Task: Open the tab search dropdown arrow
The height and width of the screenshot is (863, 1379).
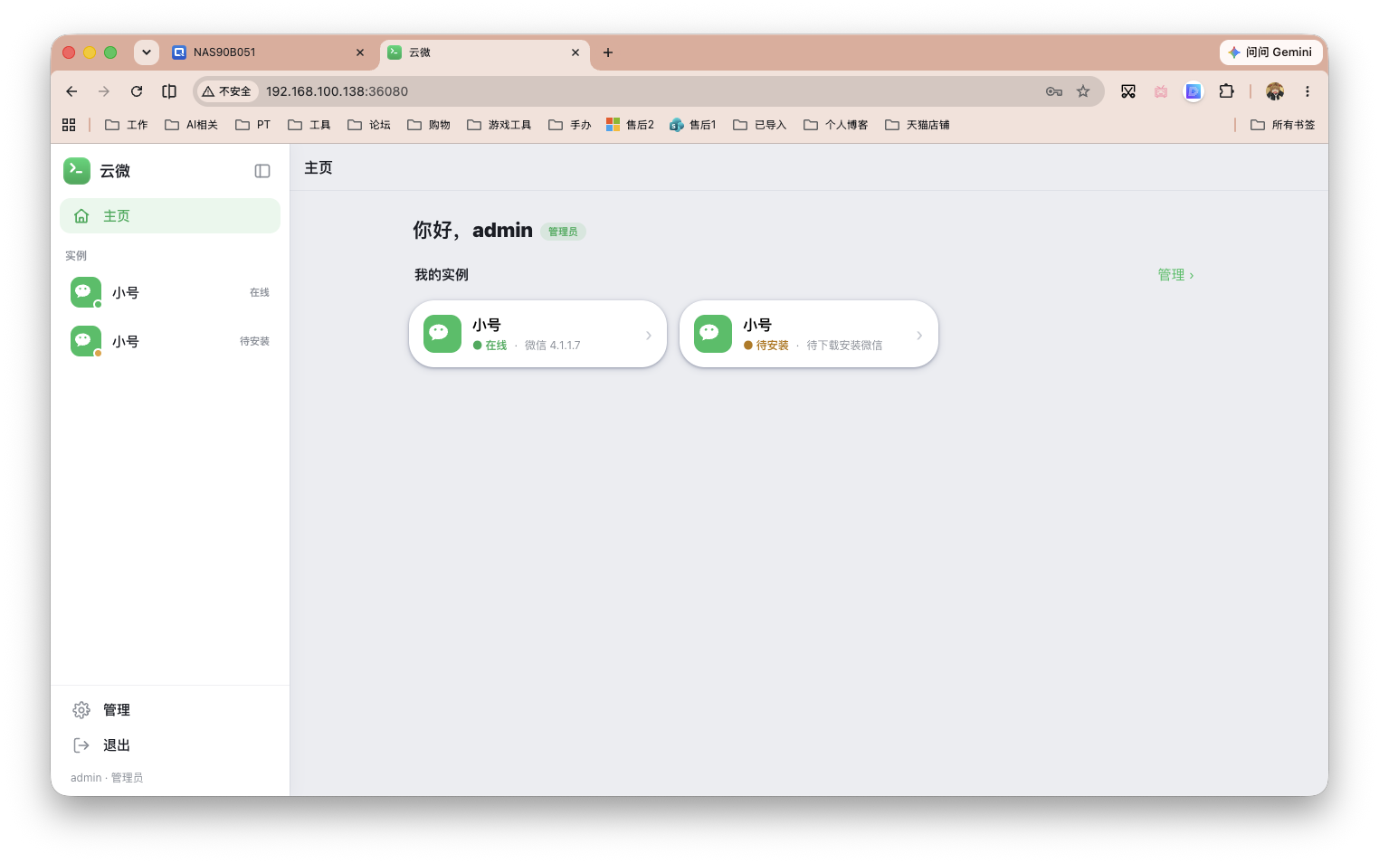Action: coord(147,52)
